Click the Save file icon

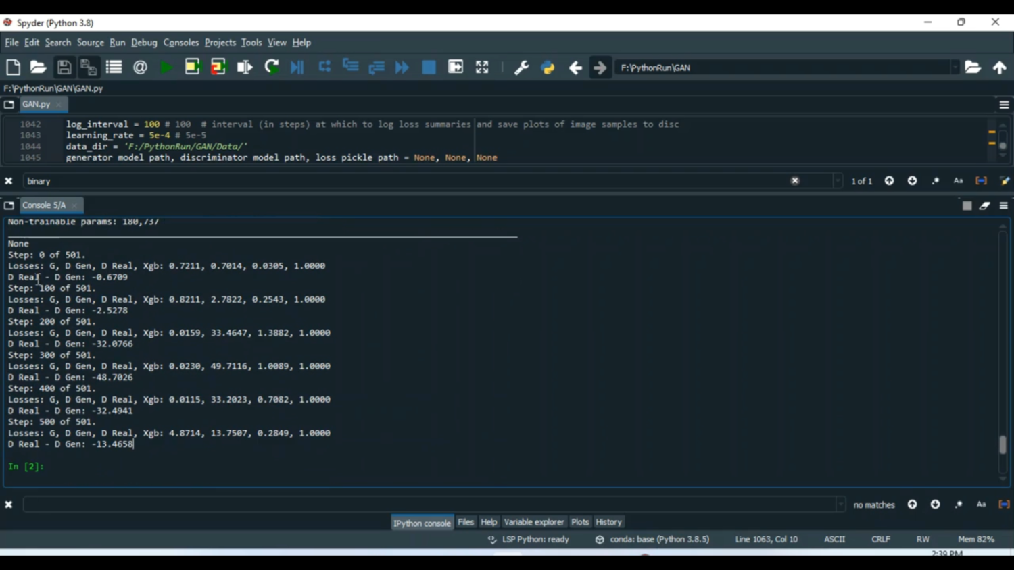click(x=64, y=68)
